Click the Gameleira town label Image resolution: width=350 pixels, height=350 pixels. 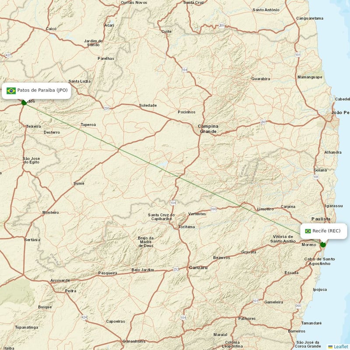274,302
